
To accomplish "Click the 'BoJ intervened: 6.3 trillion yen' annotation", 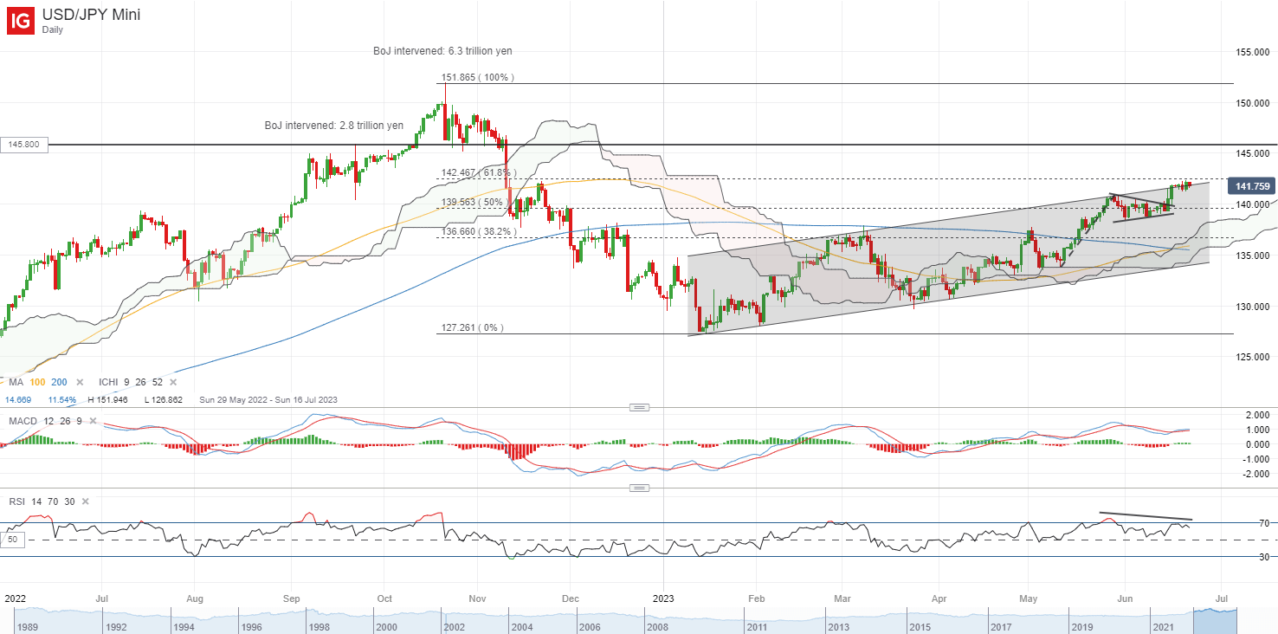I will click(x=442, y=51).
